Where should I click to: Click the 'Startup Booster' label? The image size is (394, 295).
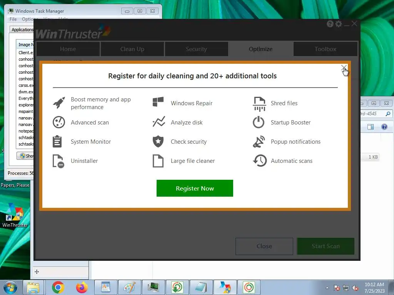click(290, 123)
